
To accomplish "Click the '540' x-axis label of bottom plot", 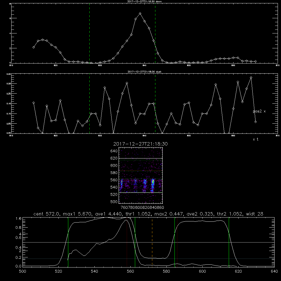I will coord(94,271).
